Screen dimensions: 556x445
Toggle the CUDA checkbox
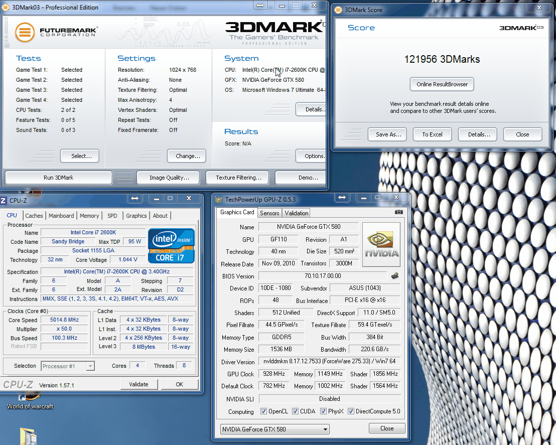tap(296, 411)
